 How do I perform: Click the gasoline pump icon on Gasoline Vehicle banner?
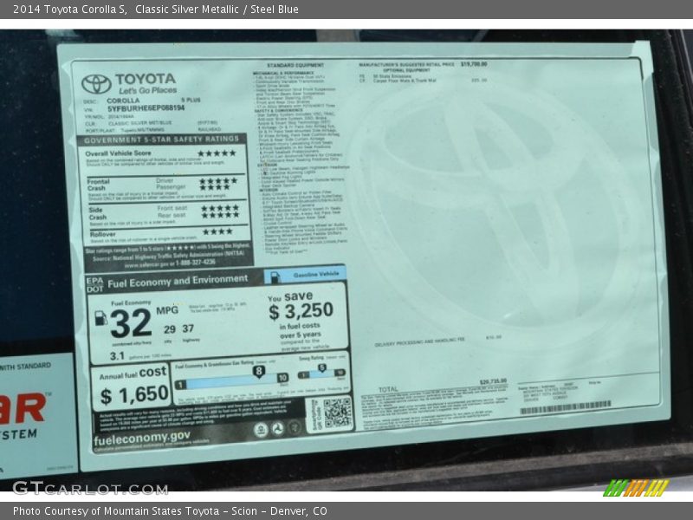pyautogui.click(x=275, y=275)
